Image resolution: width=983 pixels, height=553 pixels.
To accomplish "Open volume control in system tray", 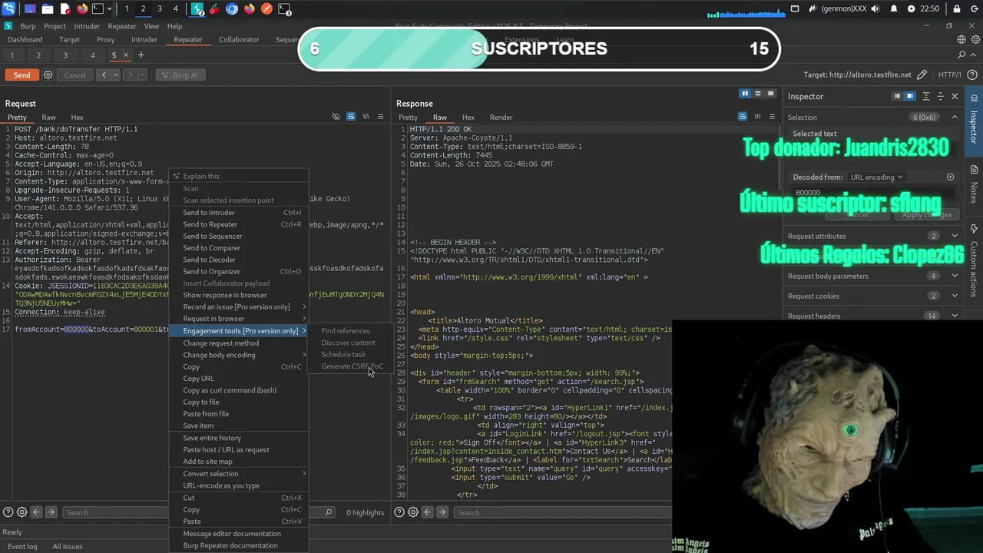I will click(876, 9).
